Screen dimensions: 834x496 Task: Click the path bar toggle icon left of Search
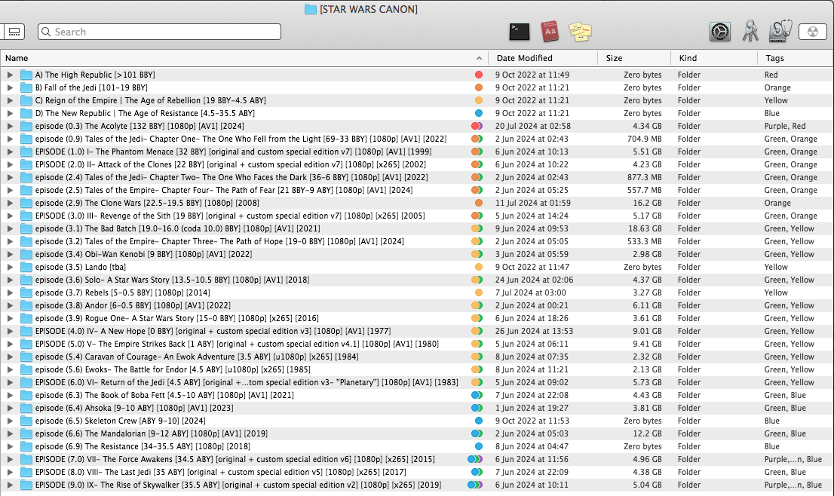coord(14,32)
